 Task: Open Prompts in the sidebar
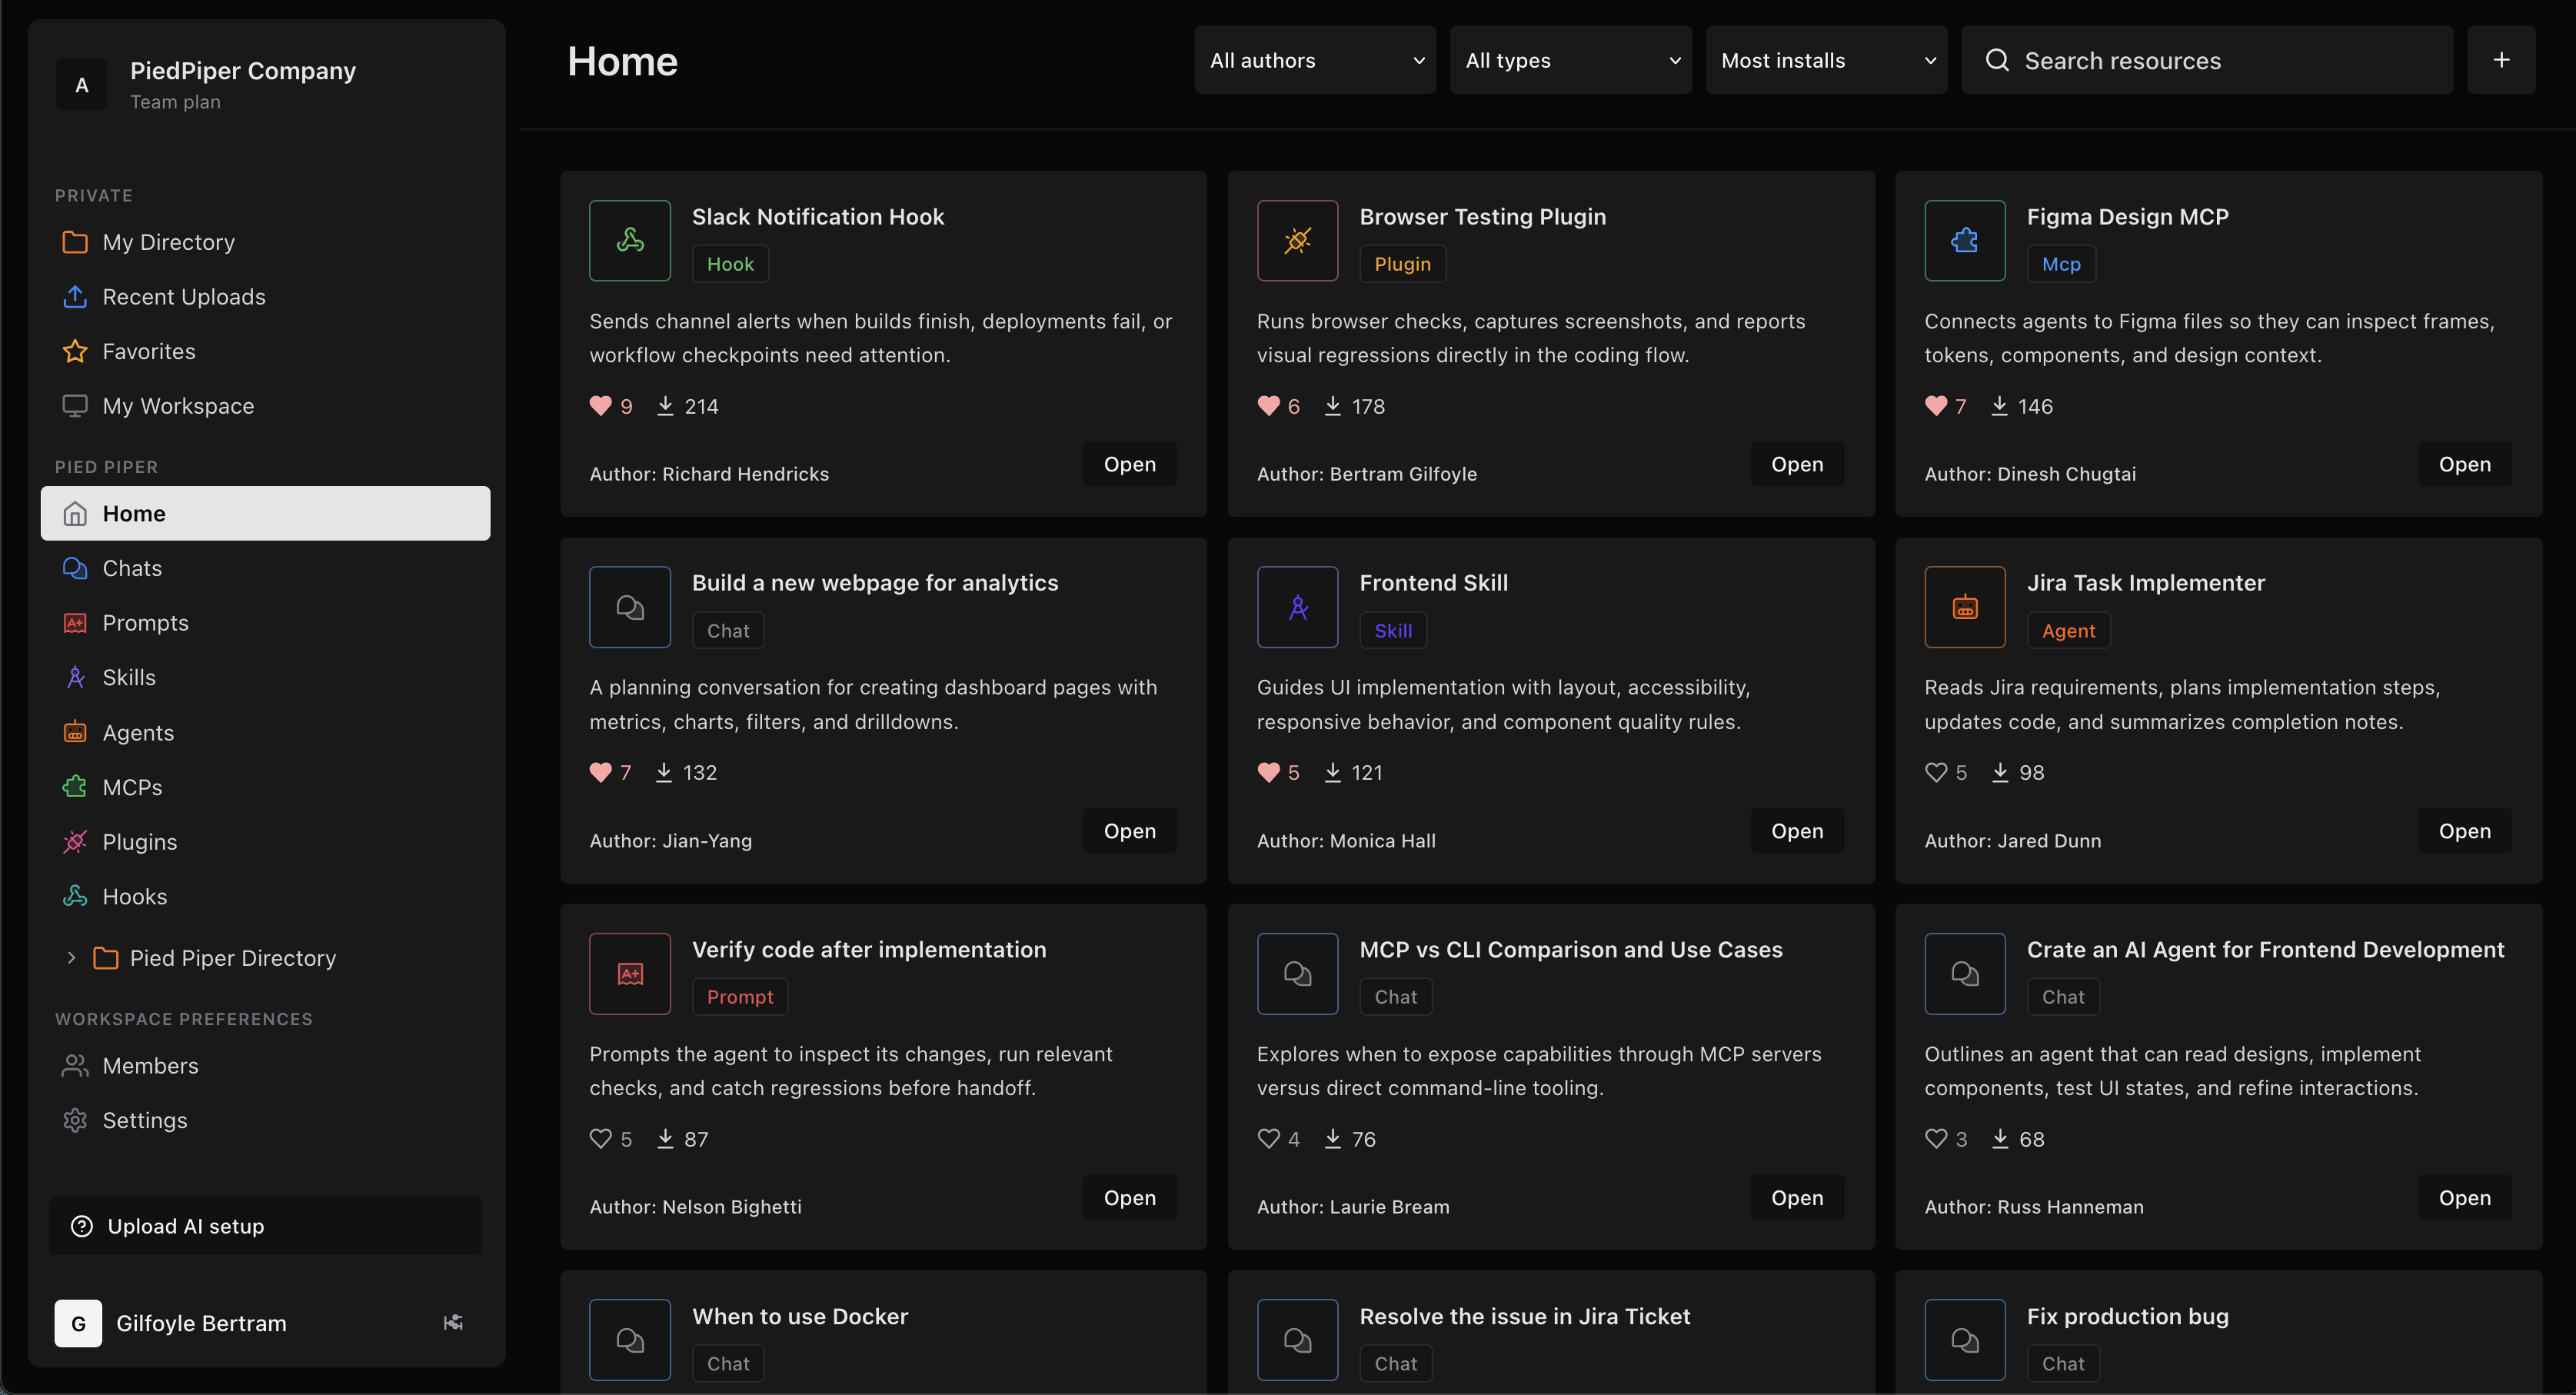pos(265,623)
